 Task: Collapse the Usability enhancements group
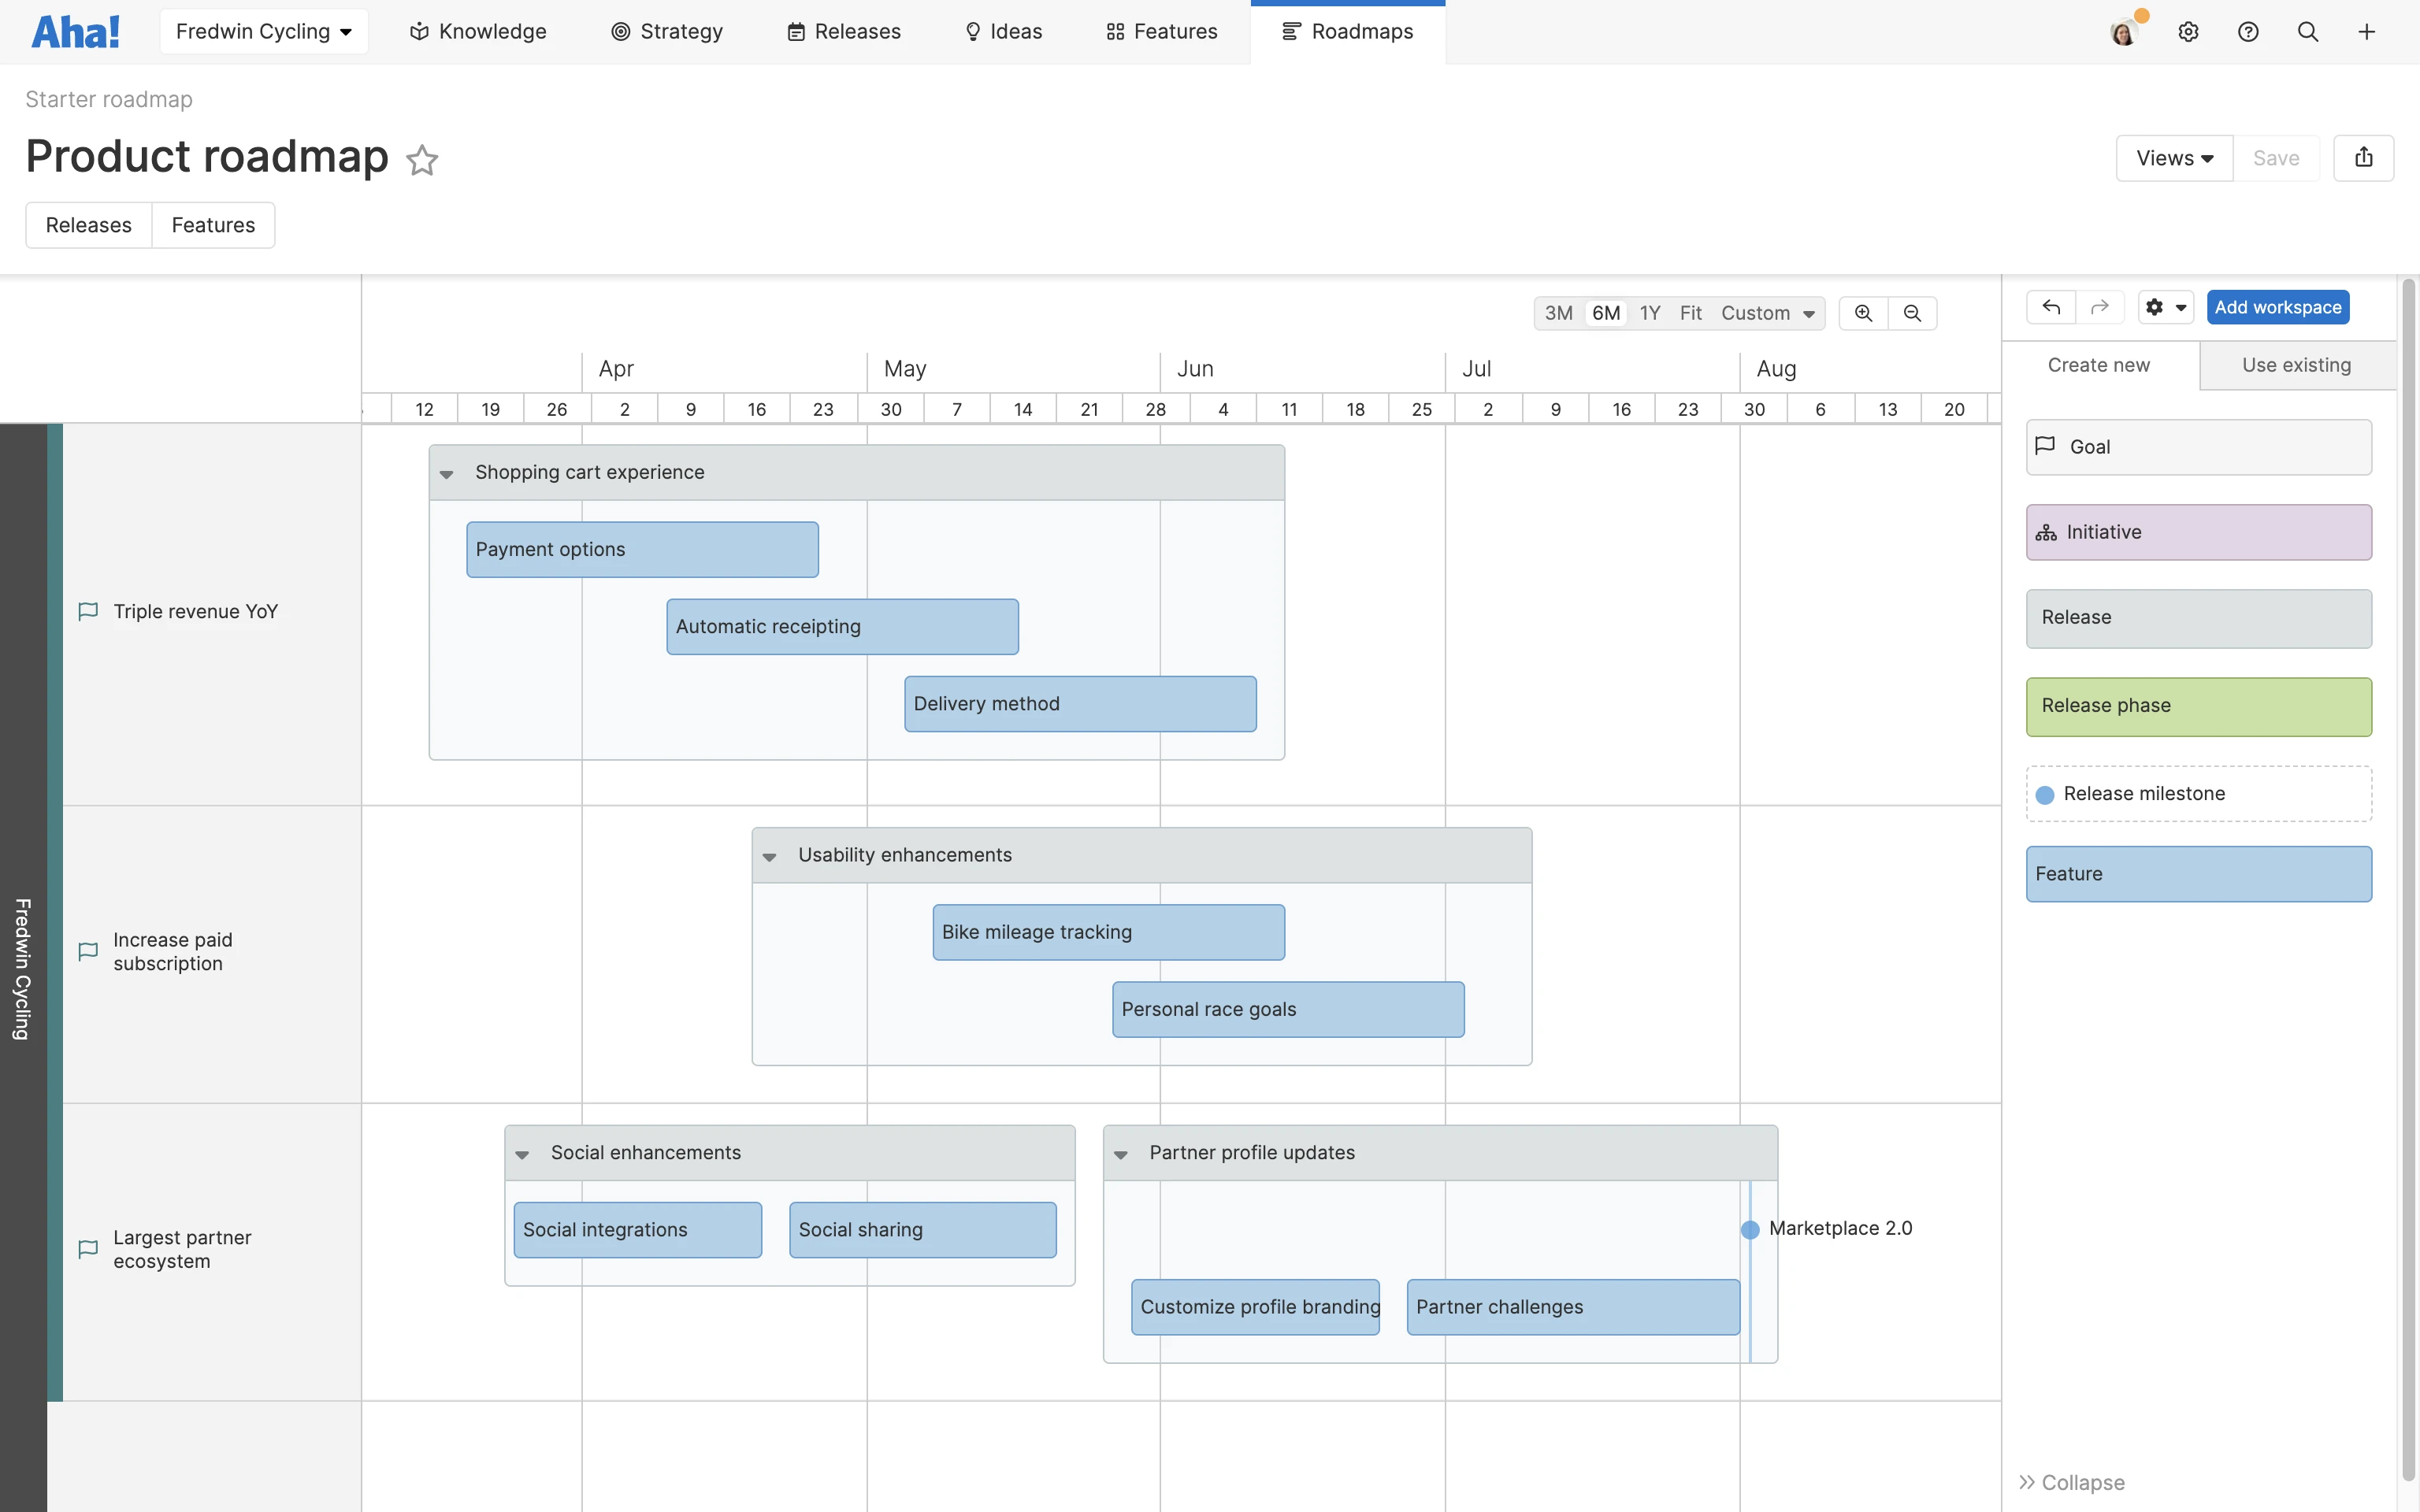point(770,856)
